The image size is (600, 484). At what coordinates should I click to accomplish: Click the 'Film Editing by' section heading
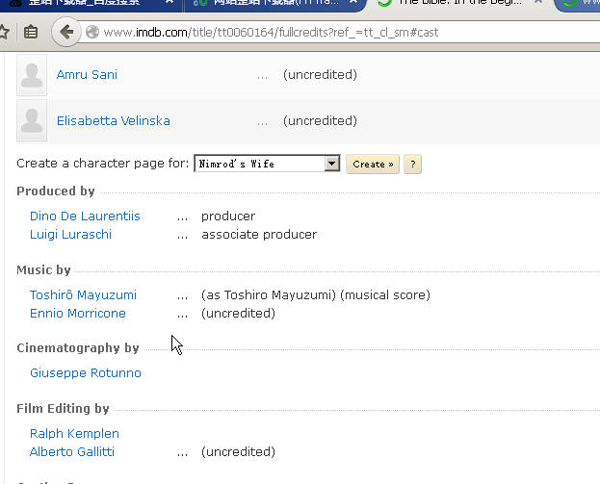(x=64, y=409)
